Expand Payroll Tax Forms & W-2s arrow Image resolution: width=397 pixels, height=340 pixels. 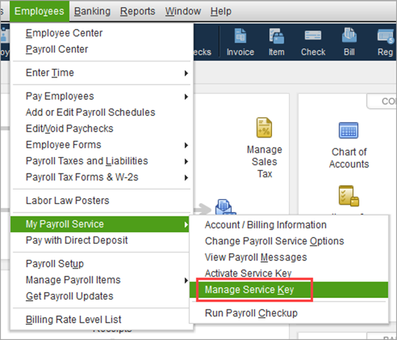pos(186,178)
